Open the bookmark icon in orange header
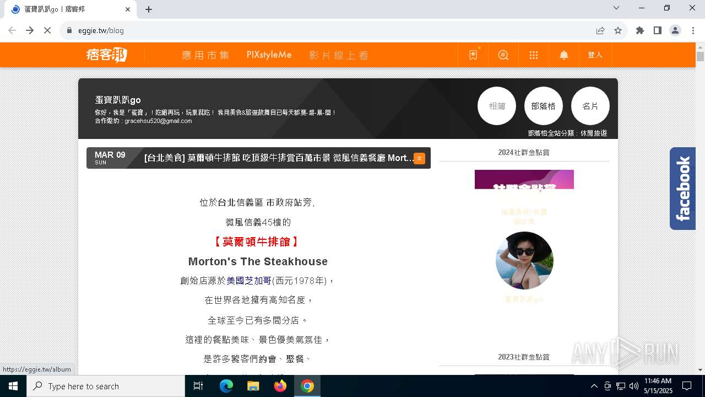Screen dimensions: 705x397 pos(473,55)
